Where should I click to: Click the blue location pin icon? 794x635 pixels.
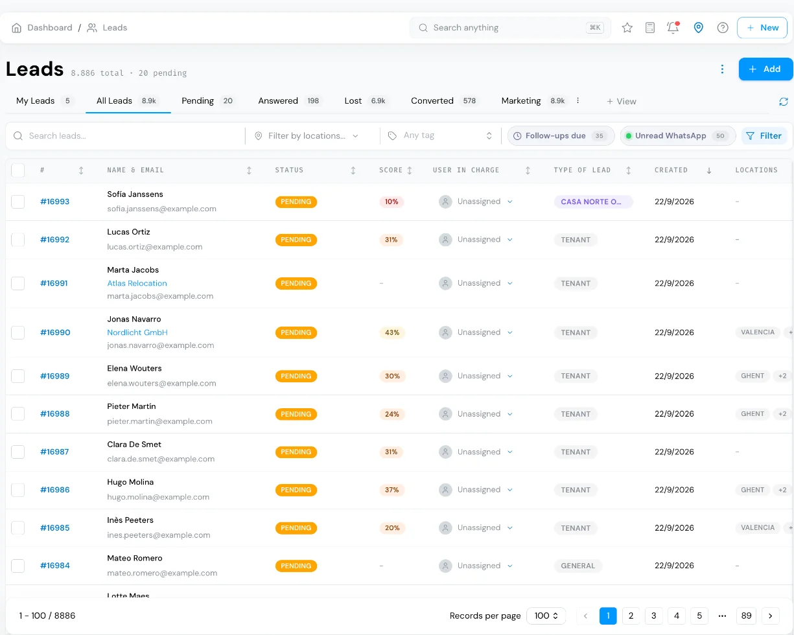click(698, 28)
